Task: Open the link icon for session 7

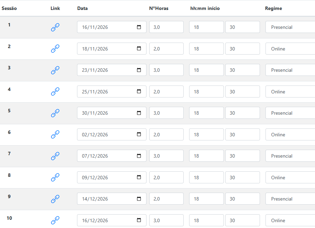Action: [55, 156]
